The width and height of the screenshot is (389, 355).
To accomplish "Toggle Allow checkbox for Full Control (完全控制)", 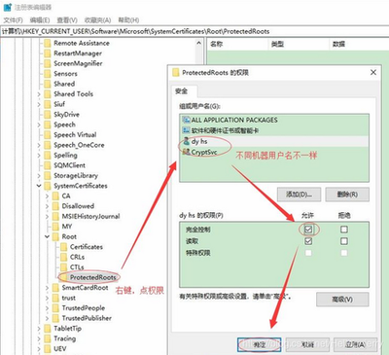I will [x=308, y=230].
